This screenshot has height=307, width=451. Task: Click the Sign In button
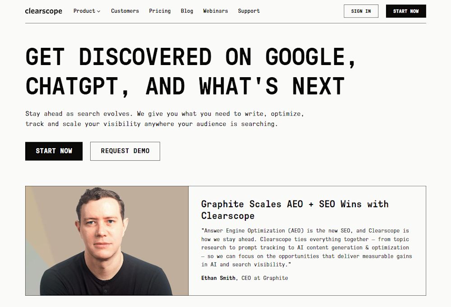pyautogui.click(x=361, y=11)
